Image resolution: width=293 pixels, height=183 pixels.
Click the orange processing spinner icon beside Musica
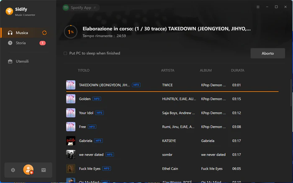click(44, 33)
